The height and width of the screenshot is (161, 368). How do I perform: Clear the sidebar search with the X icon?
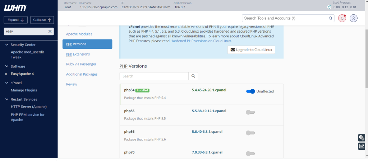pyautogui.click(x=50, y=31)
